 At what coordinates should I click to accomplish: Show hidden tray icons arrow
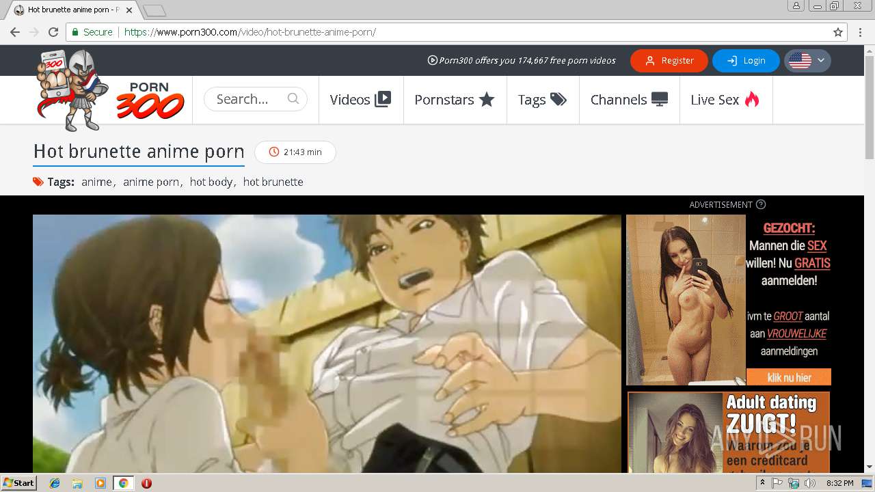coord(763,483)
